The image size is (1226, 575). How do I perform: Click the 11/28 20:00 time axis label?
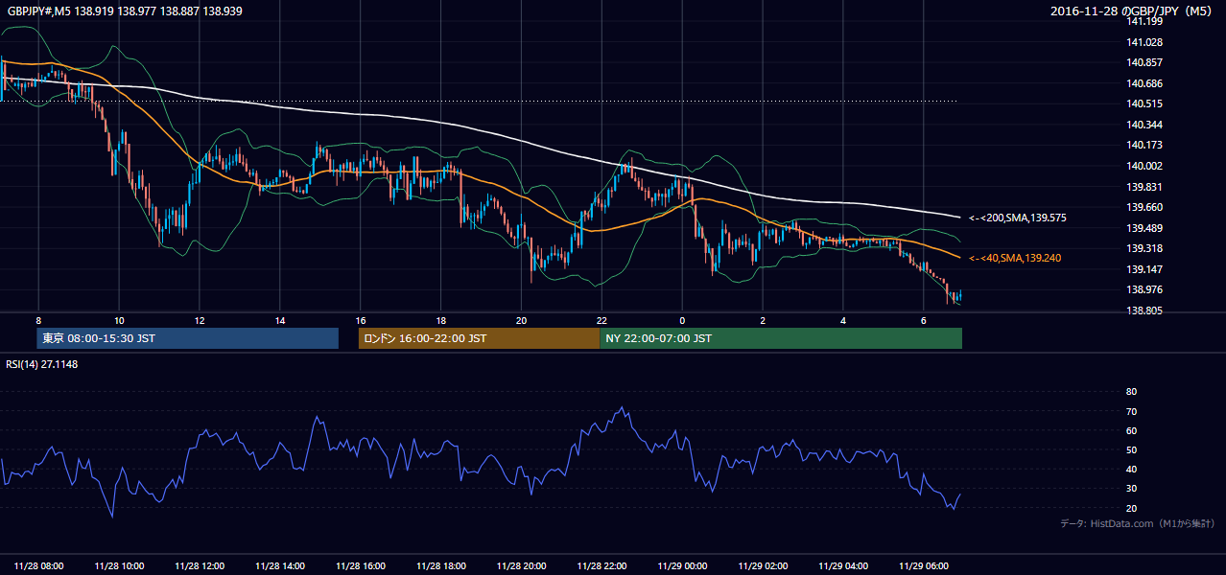pos(522,566)
